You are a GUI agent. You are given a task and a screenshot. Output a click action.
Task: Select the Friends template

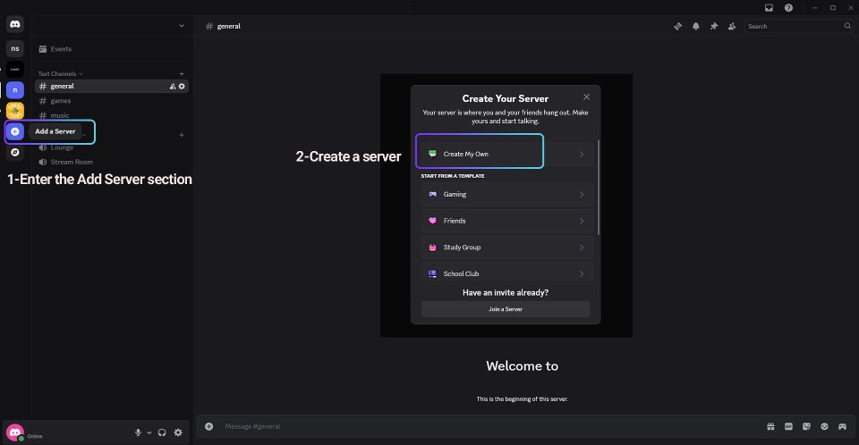click(x=506, y=221)
